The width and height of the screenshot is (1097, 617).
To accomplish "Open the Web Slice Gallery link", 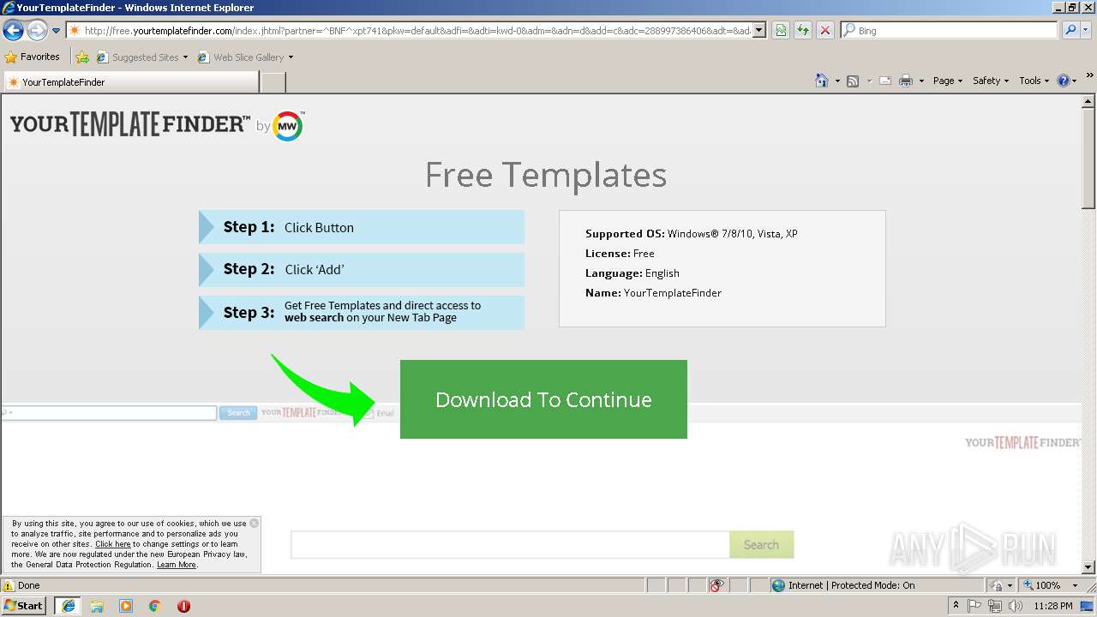I will point(245,57).
